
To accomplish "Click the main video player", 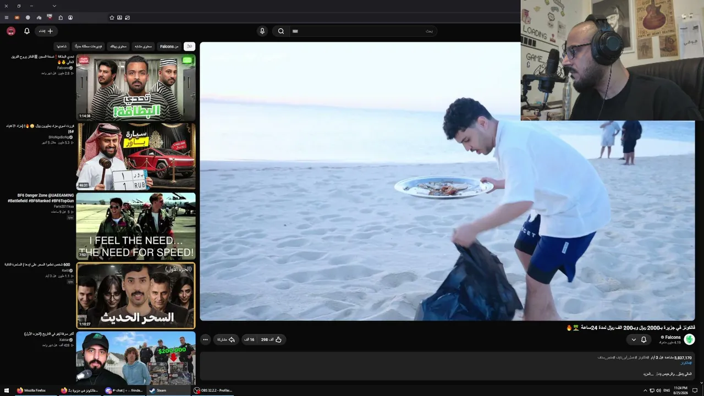I will (x=447, y=182).
